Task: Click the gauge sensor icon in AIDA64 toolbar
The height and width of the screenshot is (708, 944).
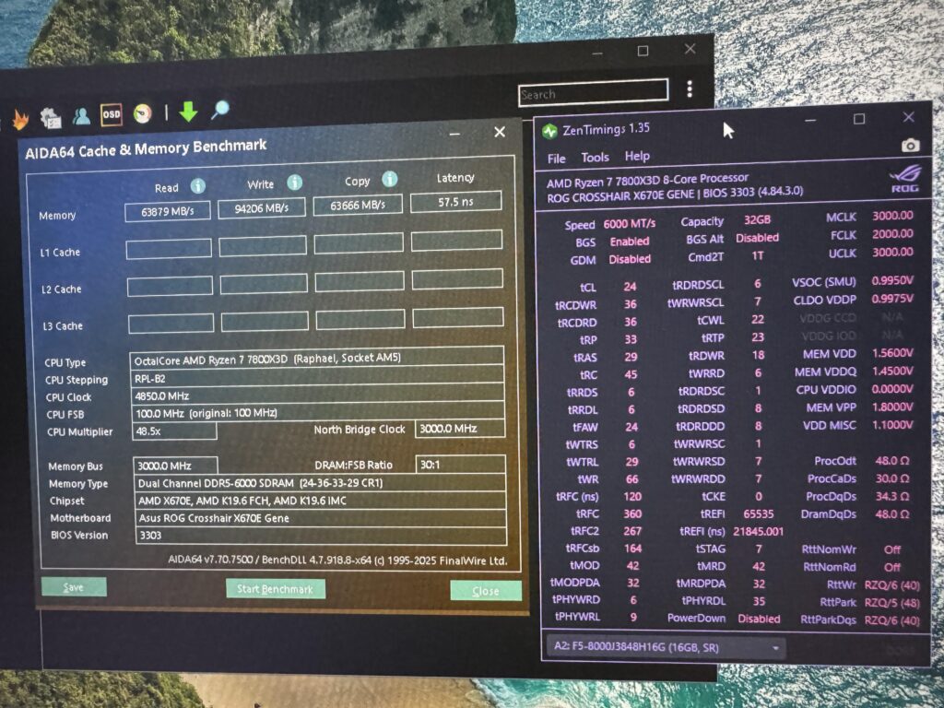Action: click(x=143, y=113)
